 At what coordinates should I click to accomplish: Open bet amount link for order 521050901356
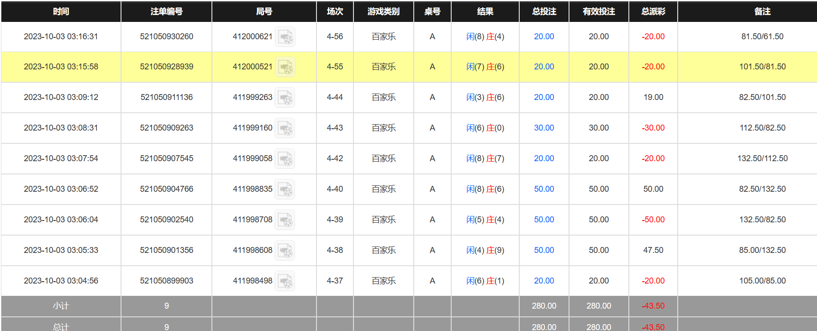pyautogui.click(x=544, y=250)
